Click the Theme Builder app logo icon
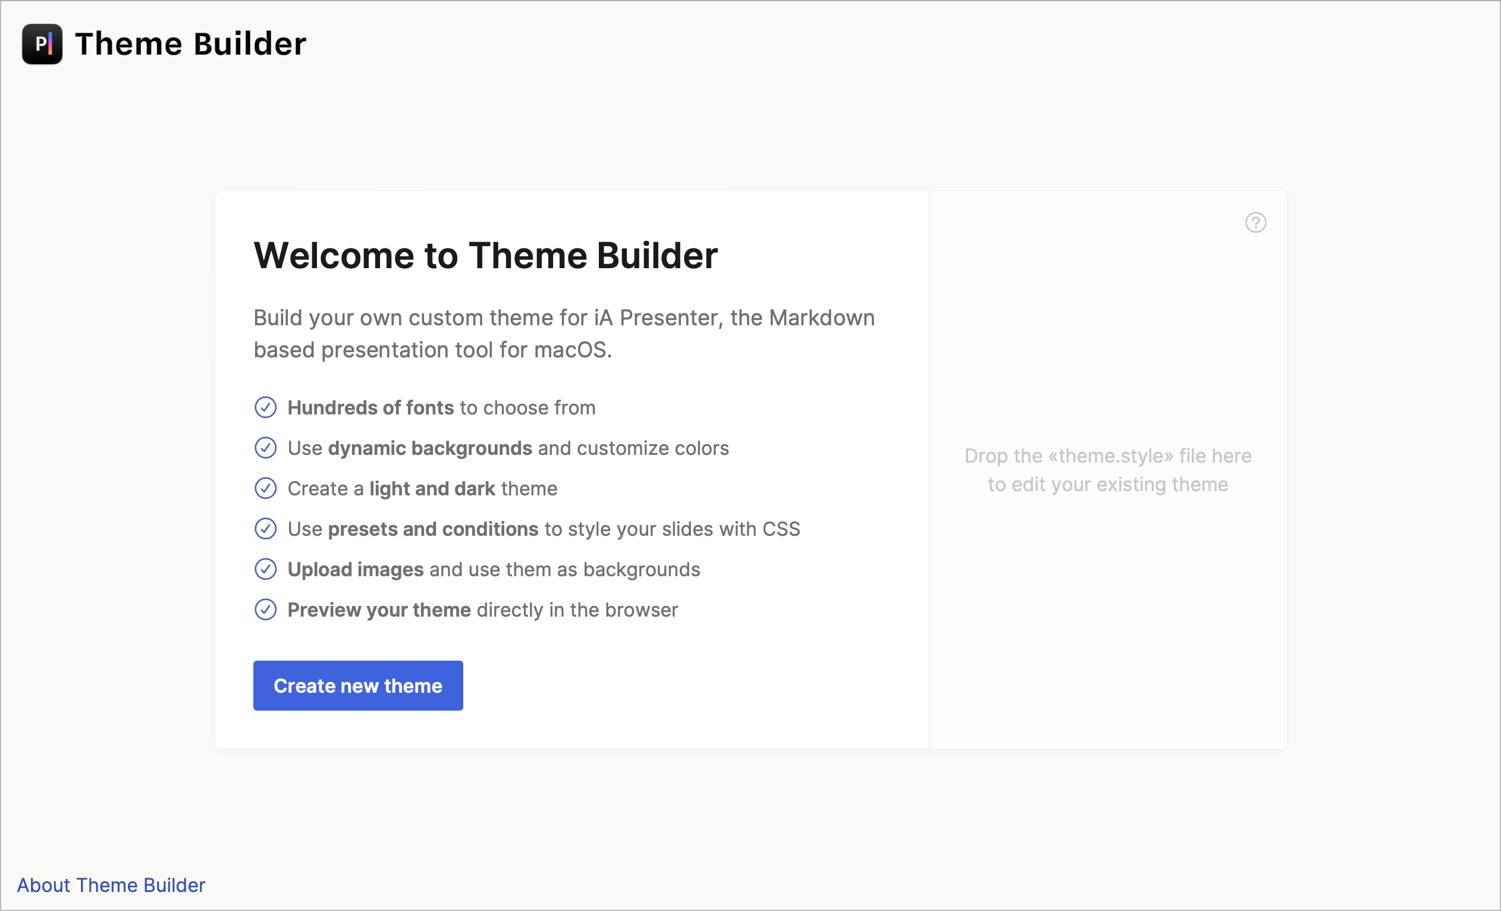Image resolution: width=1501 pixels, height=911 pixels. [42, 44]
